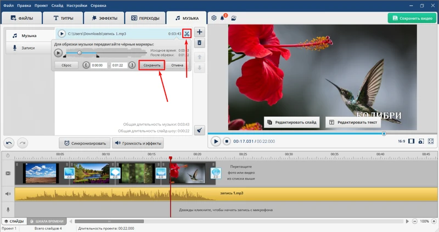Open settings via the gear icon
Screen dimensions: 439x232
[214, 18]
